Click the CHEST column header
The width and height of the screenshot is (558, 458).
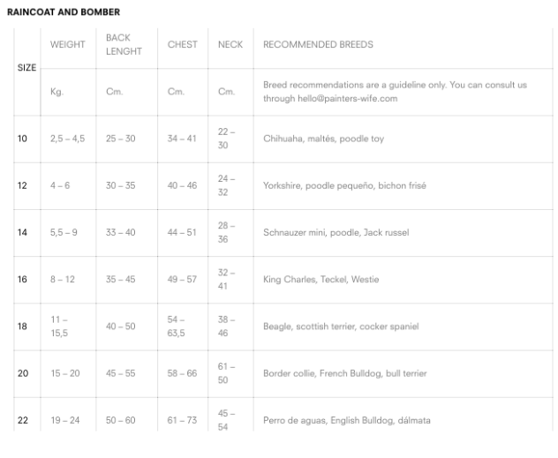183,44
